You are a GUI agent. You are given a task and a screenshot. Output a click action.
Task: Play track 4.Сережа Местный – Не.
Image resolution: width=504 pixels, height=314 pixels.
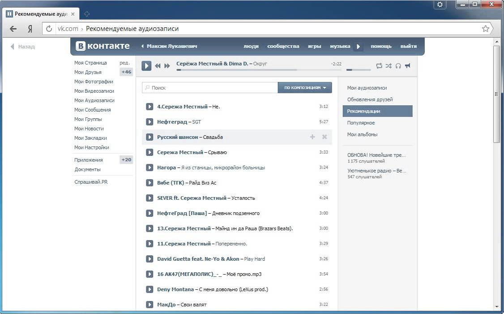149,107
